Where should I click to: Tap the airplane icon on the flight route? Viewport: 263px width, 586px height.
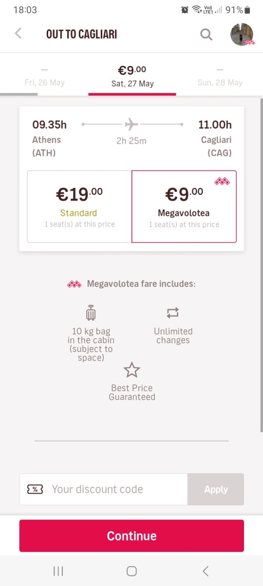click(x=131, y=125)
